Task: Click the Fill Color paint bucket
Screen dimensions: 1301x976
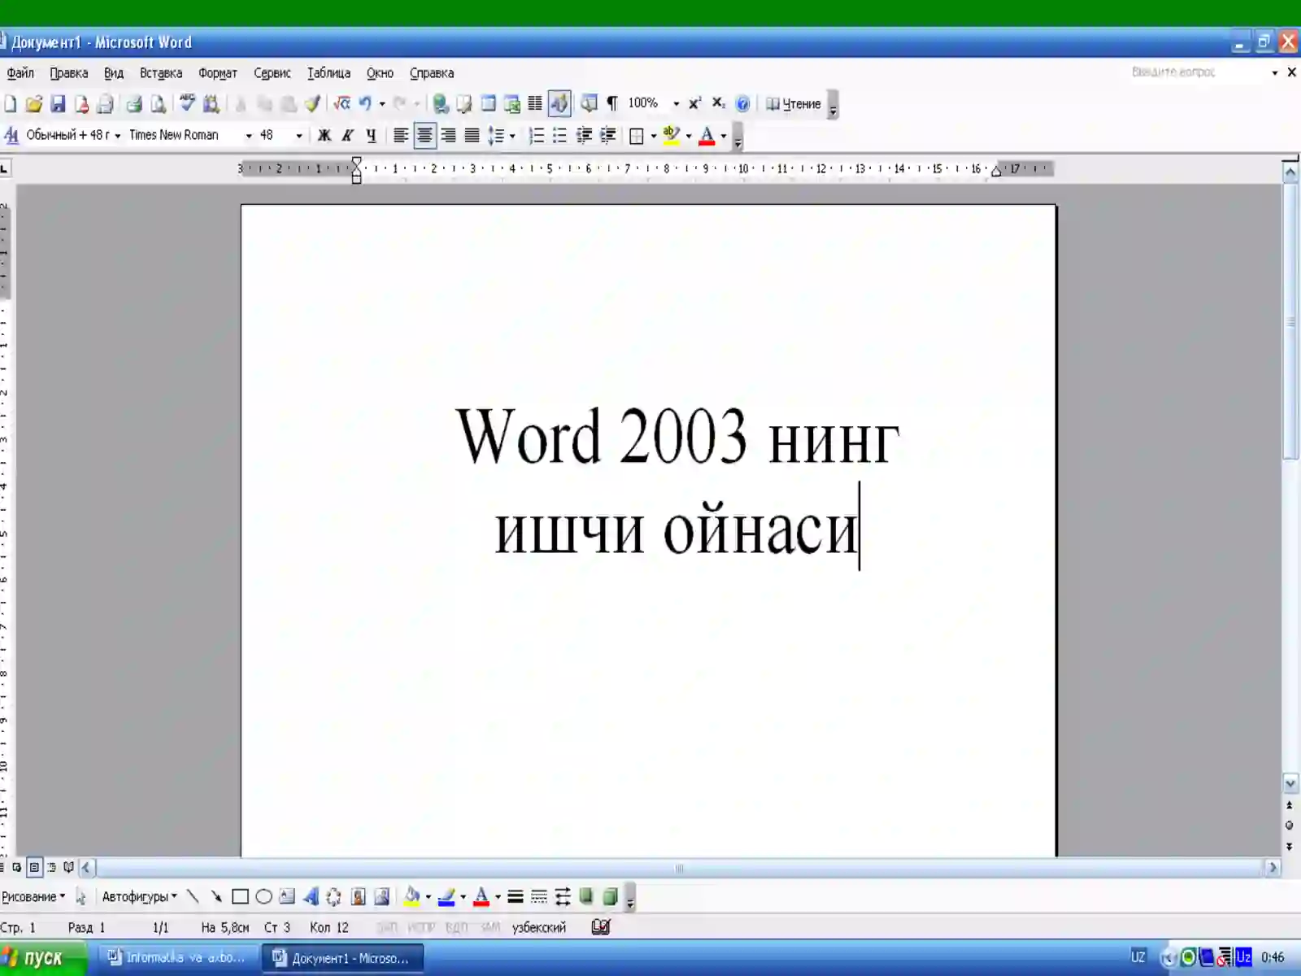Action: coord(412,897)
